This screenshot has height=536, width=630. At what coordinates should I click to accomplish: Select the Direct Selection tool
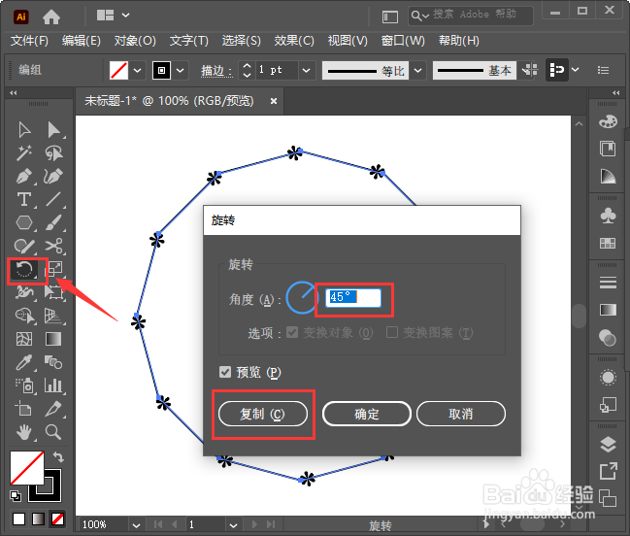[x=53, y=130]
